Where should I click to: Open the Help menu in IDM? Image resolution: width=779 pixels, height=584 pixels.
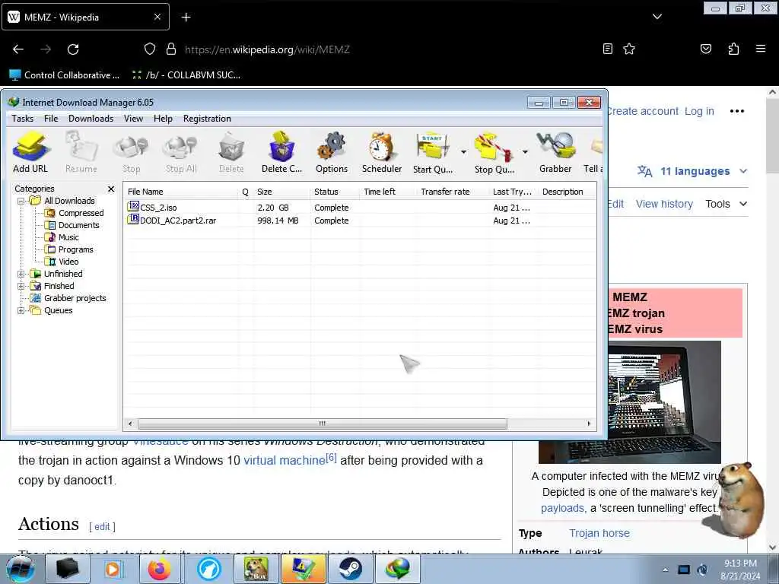point(163,119)
